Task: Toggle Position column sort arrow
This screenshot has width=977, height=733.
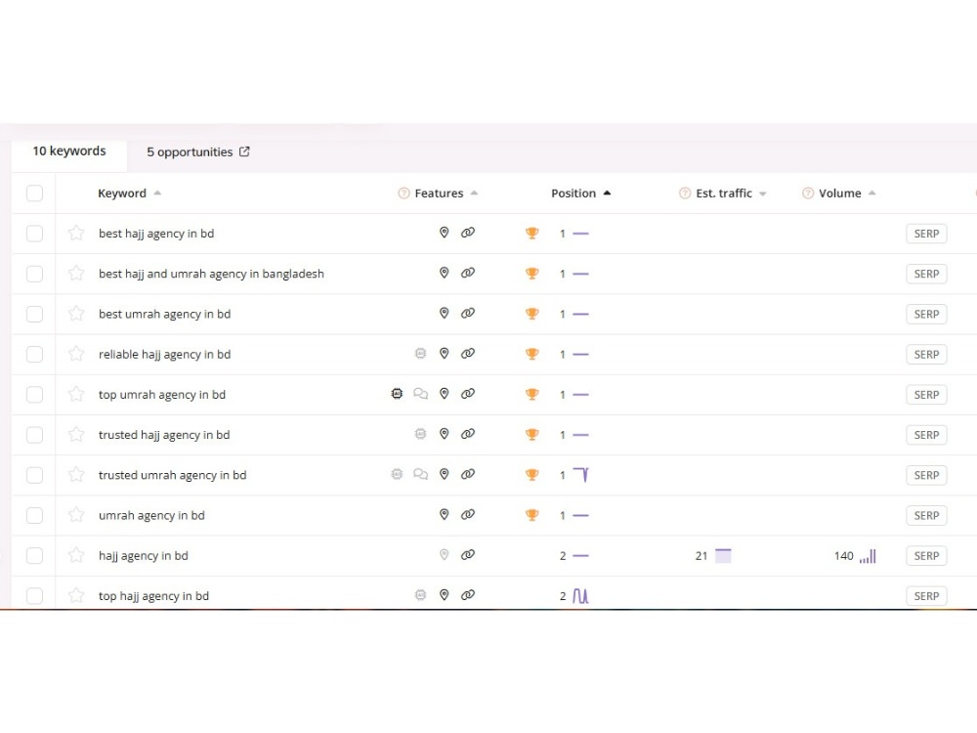Action: tap(607, 194)
